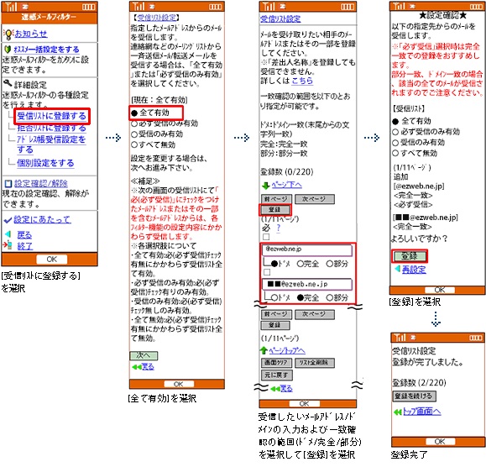Open アドレス帳受信設定をする link

[x=51, y=144]
